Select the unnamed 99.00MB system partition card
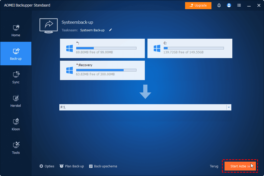This screenshot has width=264, height=176. coord(102,49)
